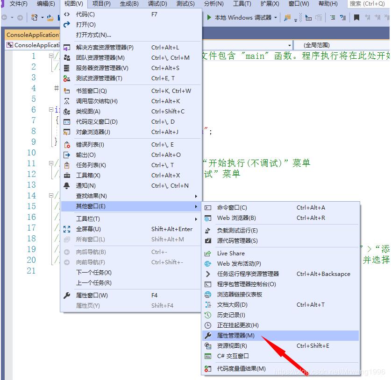Screen dimensions: 391x380
Task: Select 负载测试运行(E) entry
Action: point(281,231)
